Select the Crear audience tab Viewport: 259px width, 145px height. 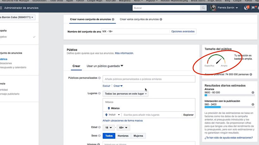[x=76, y=66]
